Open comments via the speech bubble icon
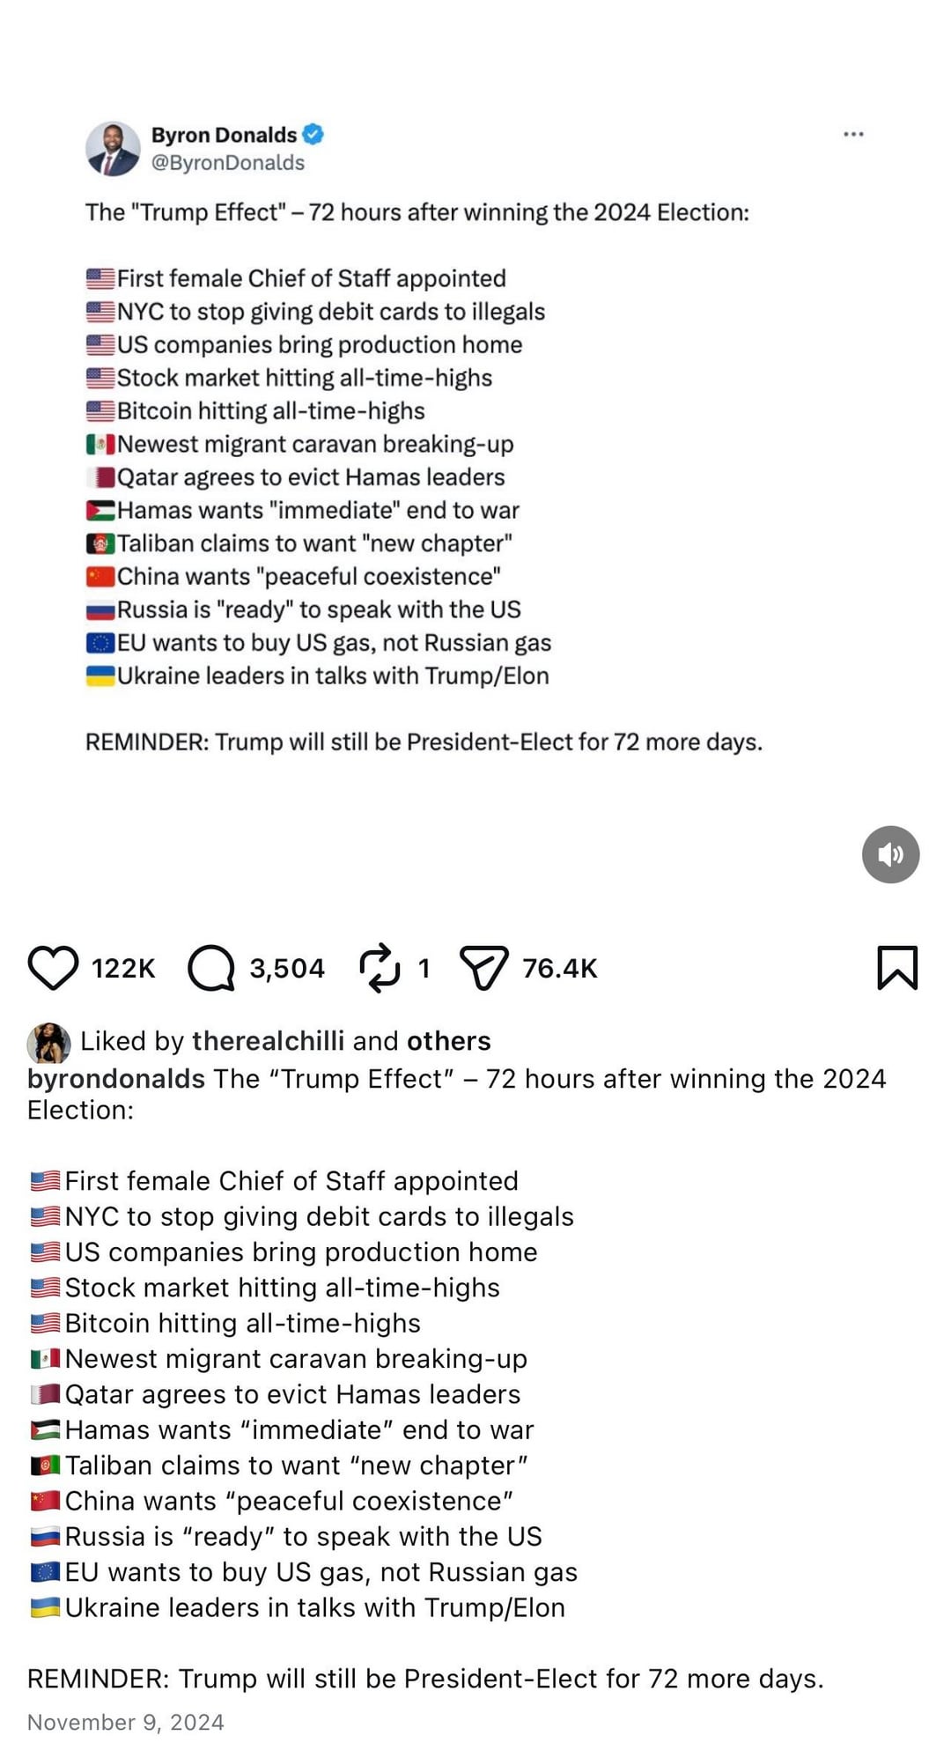951x1750 pixels. coord(211,968)
